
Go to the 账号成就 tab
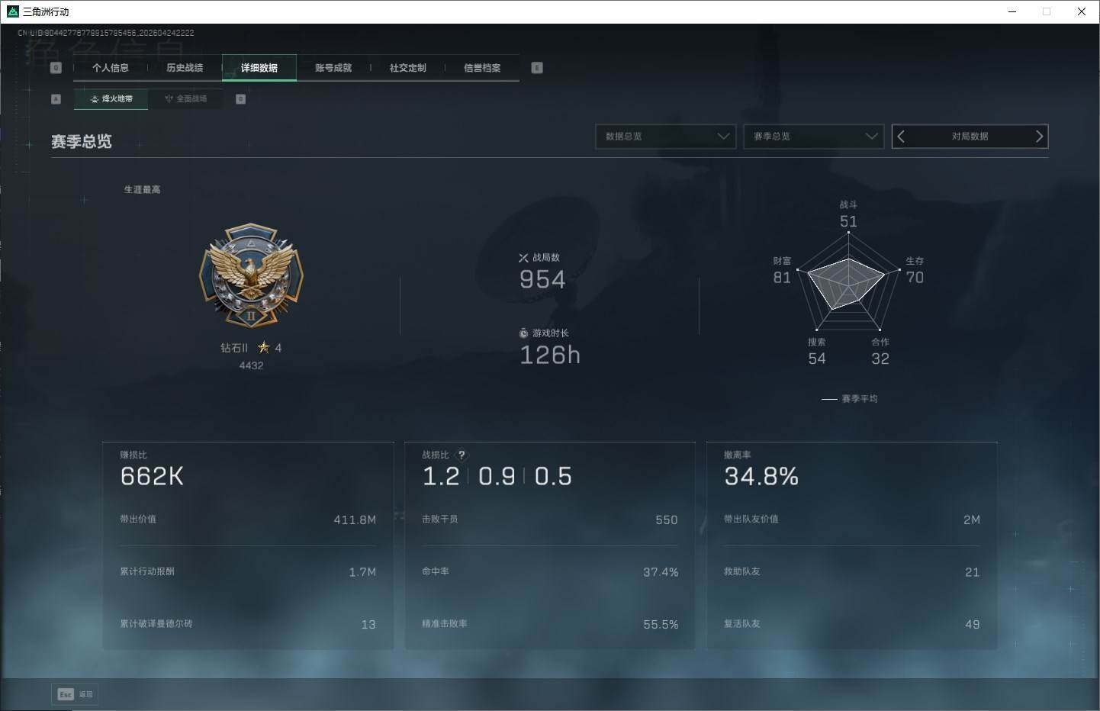[333, 68]
